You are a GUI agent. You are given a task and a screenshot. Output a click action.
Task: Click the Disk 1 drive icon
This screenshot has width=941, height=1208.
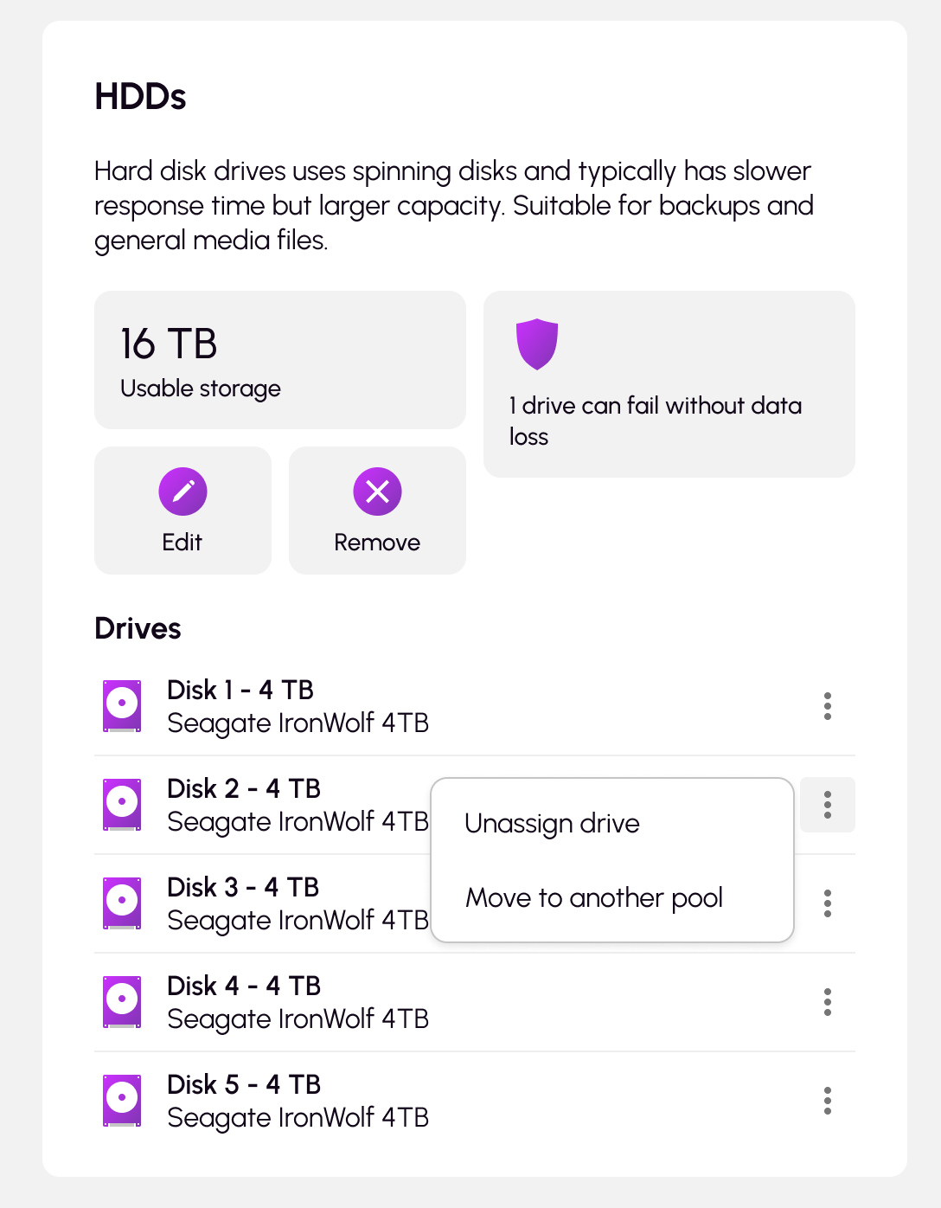coord(122,706)
